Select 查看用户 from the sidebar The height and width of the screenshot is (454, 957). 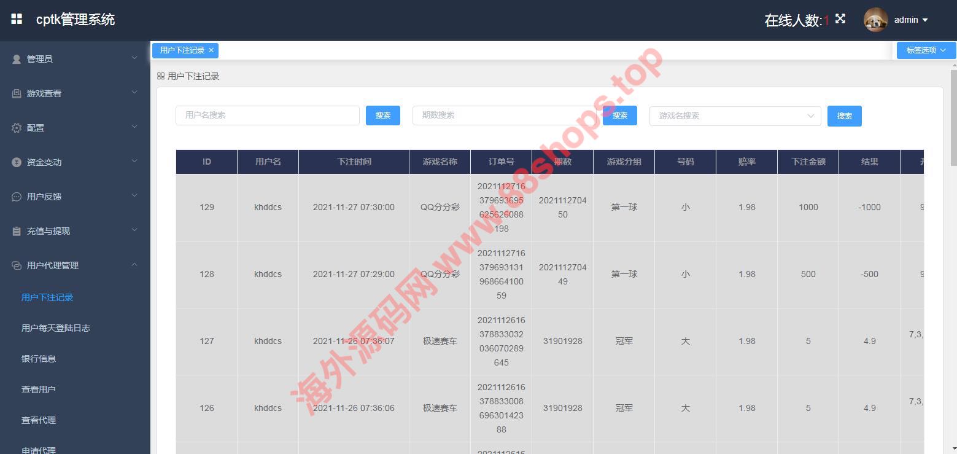39,389
